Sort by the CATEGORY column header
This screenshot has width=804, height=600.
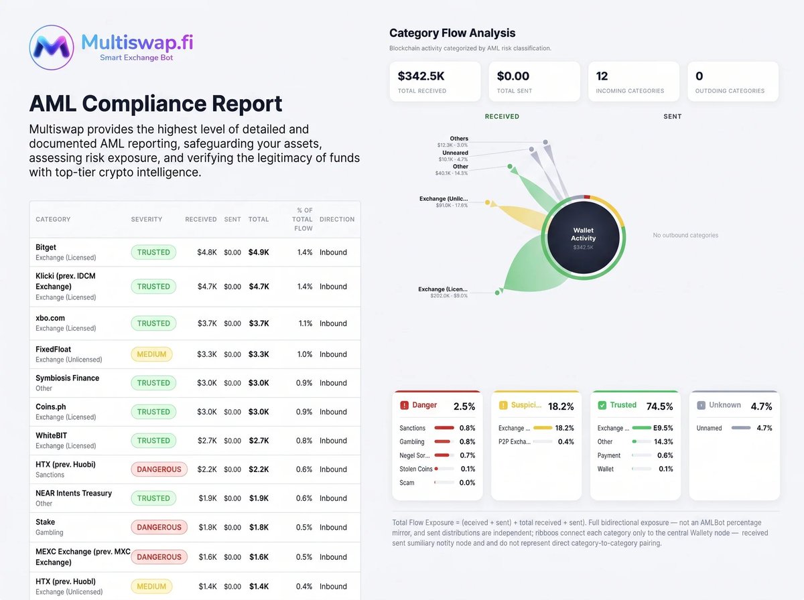click(53, 219)
